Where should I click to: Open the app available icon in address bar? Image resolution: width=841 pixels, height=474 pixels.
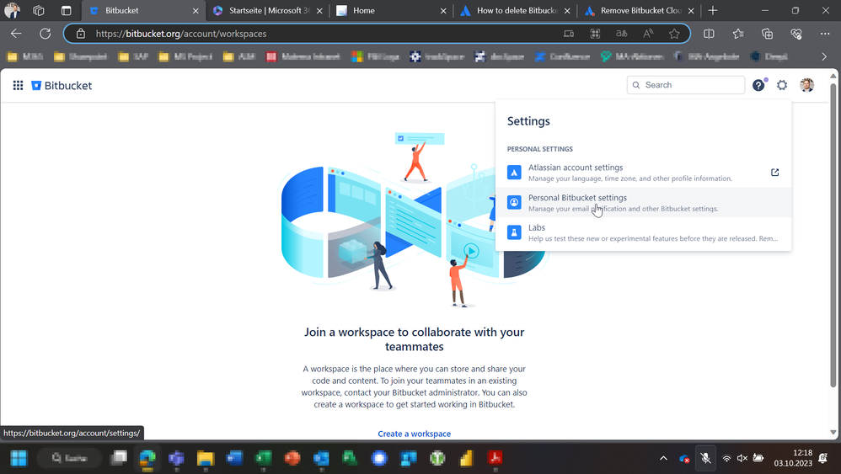pyautogui.click(x=595, y=34)
